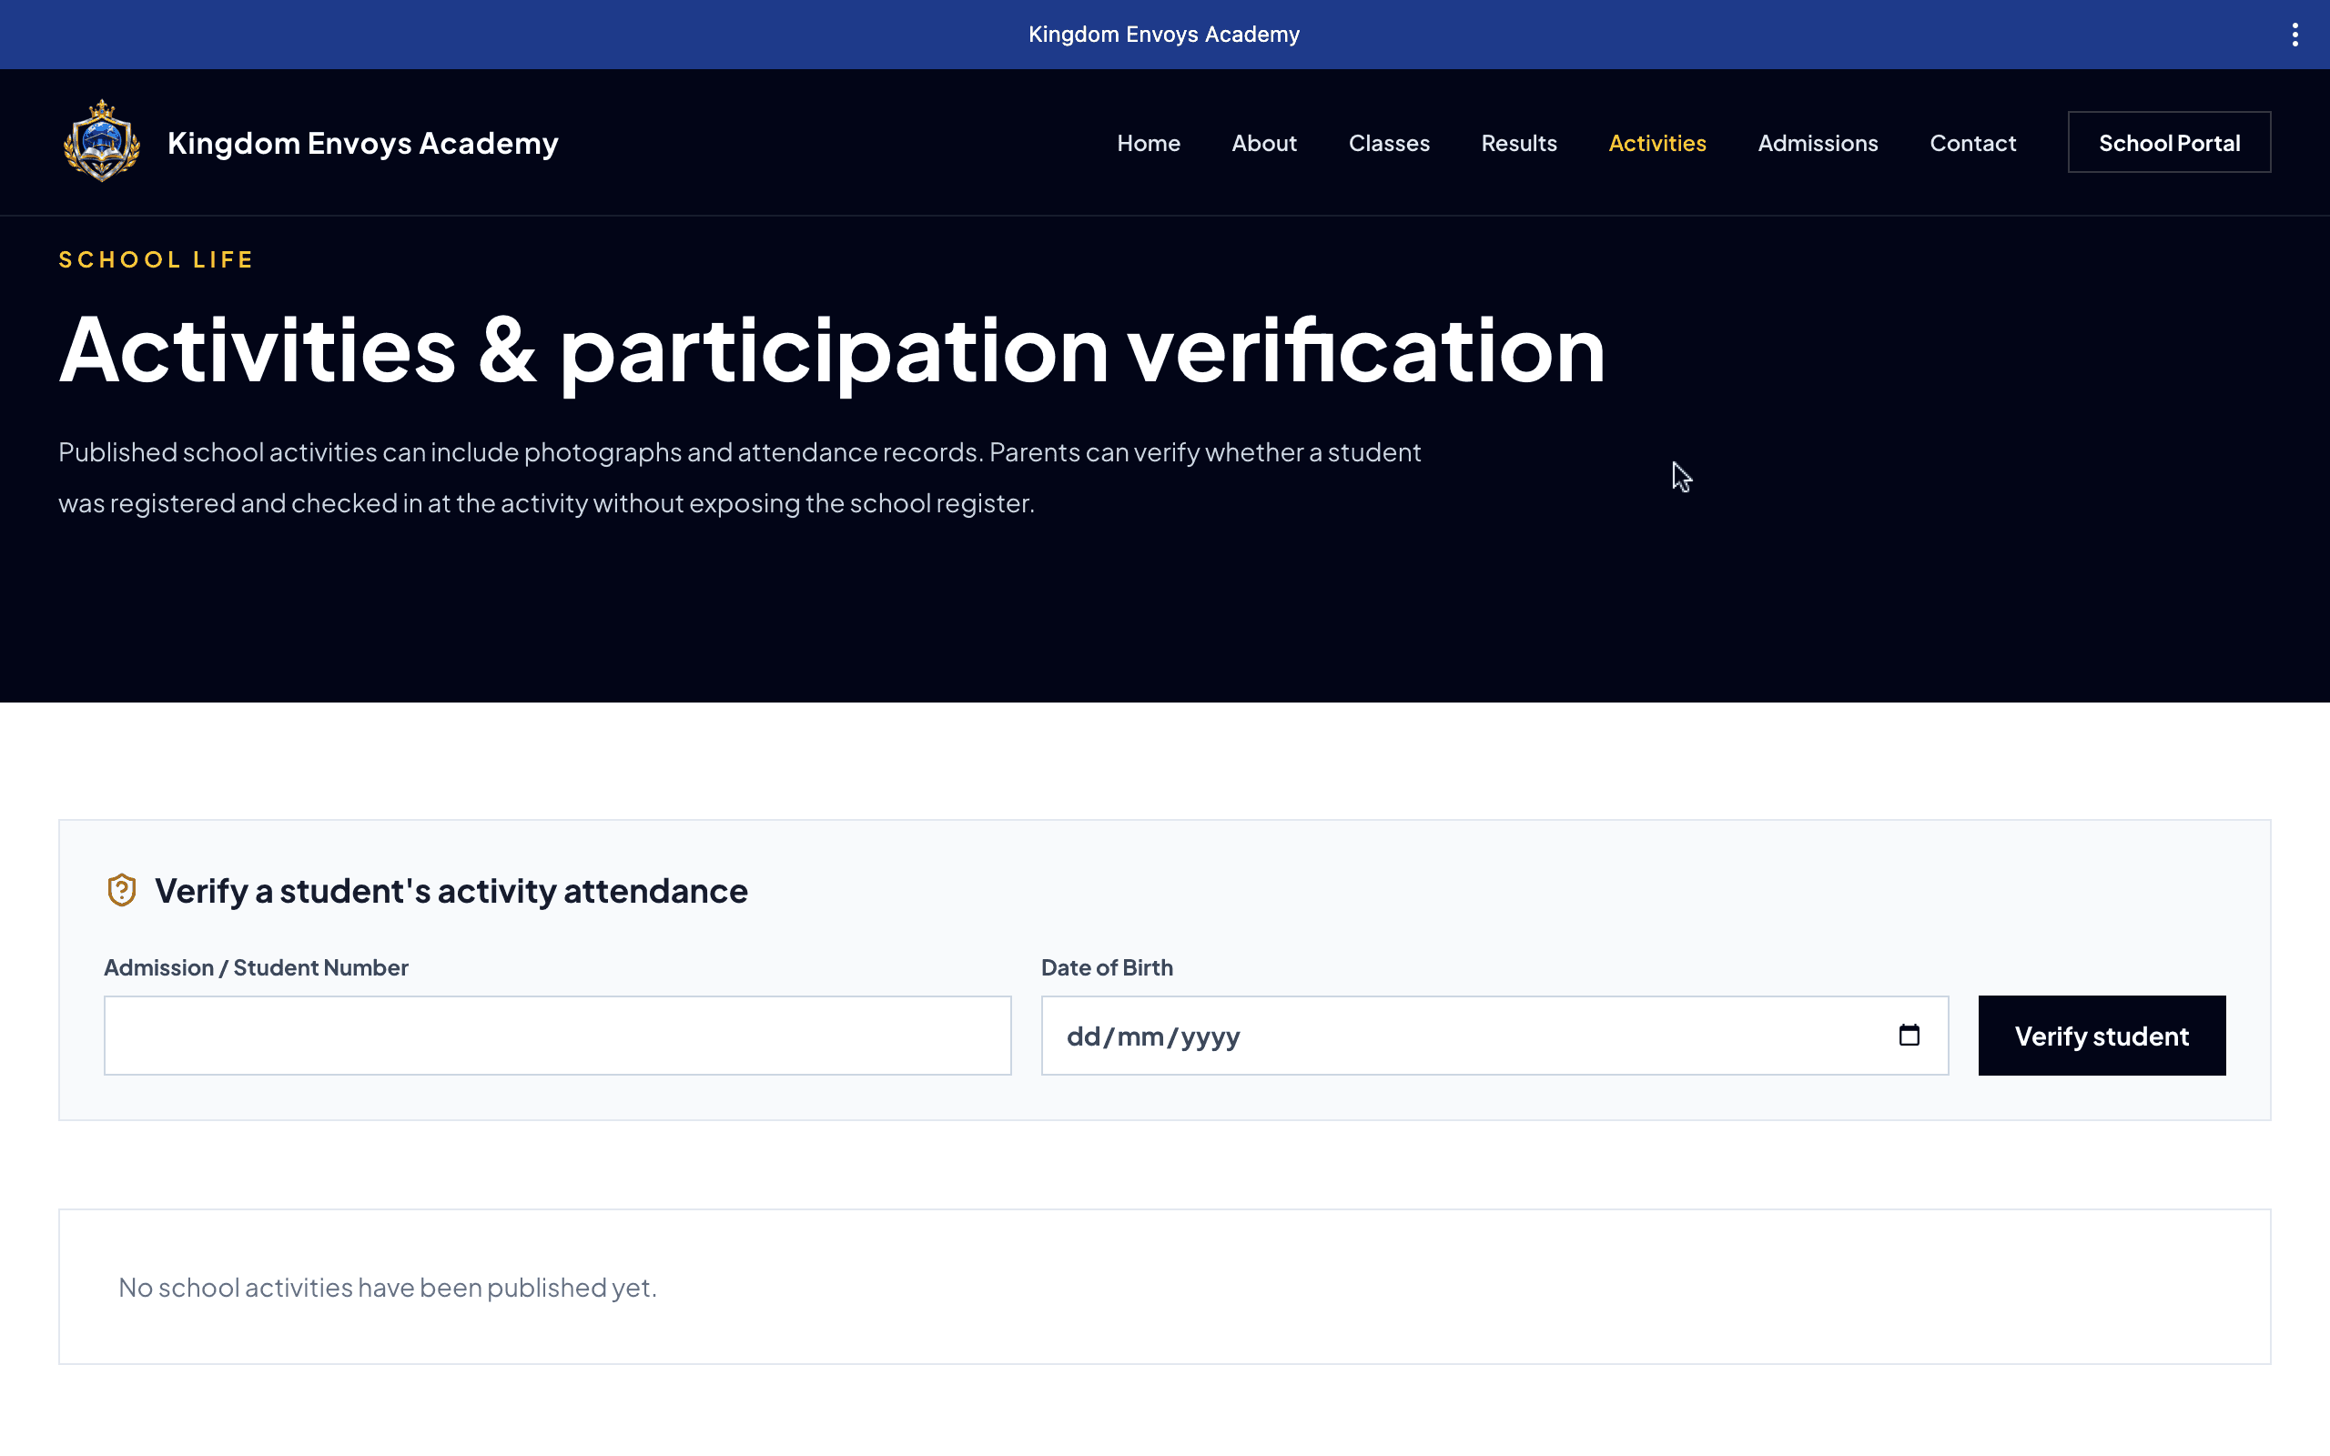The image size is (2330, 1456).
Task: Open the Contact page
Action: (x=1971, y=143)
